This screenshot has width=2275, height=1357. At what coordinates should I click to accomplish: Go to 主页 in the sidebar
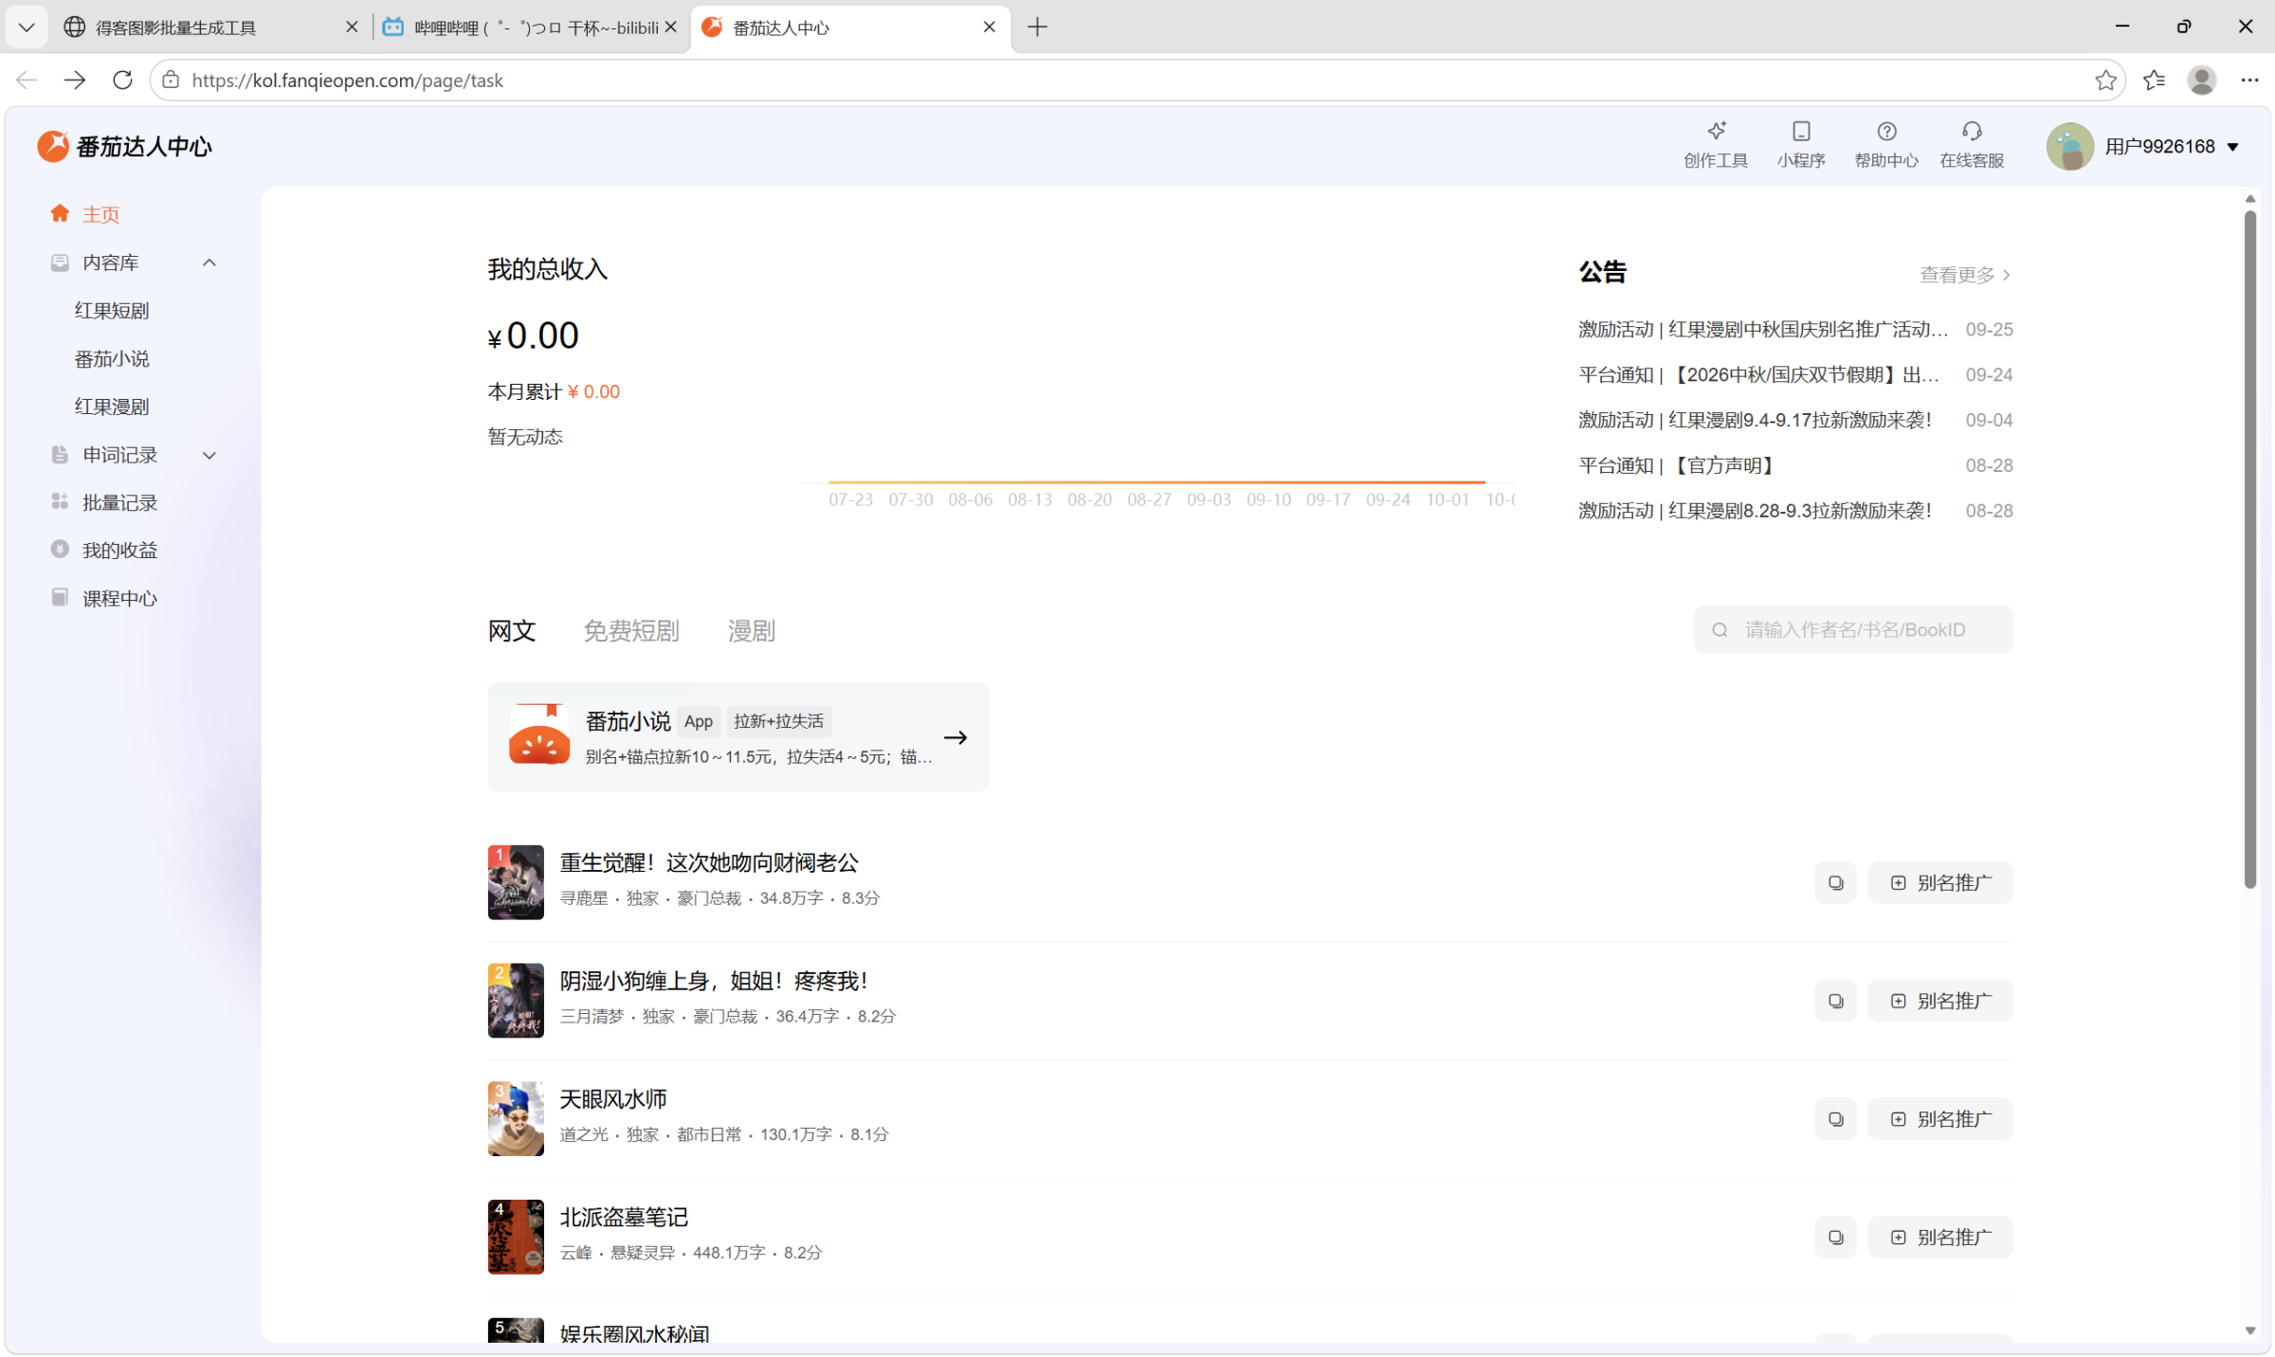[x=100, y=214]
